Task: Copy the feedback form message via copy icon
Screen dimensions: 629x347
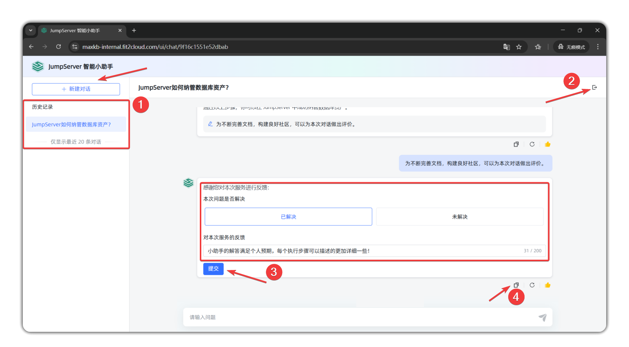Action: tap(516, 285)
